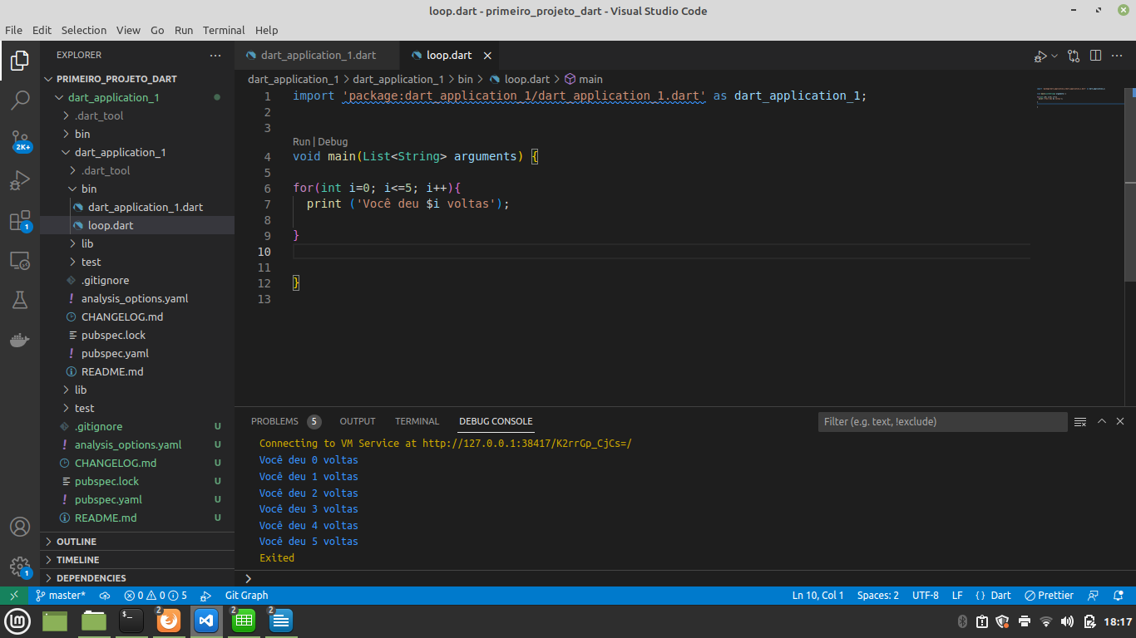Open the spreadsheet app in the taskbar
The height and width of the screenshot is (638, 1136).
(244, 621)
